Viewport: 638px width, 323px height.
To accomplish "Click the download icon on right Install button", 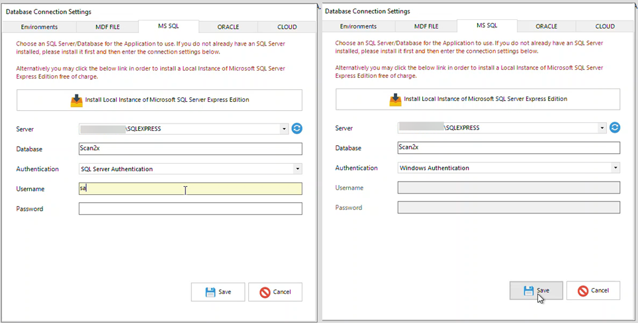I will coord(395,99).
